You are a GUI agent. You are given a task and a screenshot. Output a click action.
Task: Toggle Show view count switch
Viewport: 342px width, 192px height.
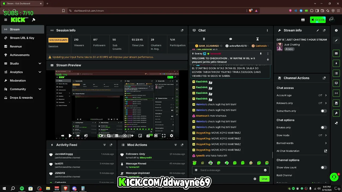click(x=324, y=167)
